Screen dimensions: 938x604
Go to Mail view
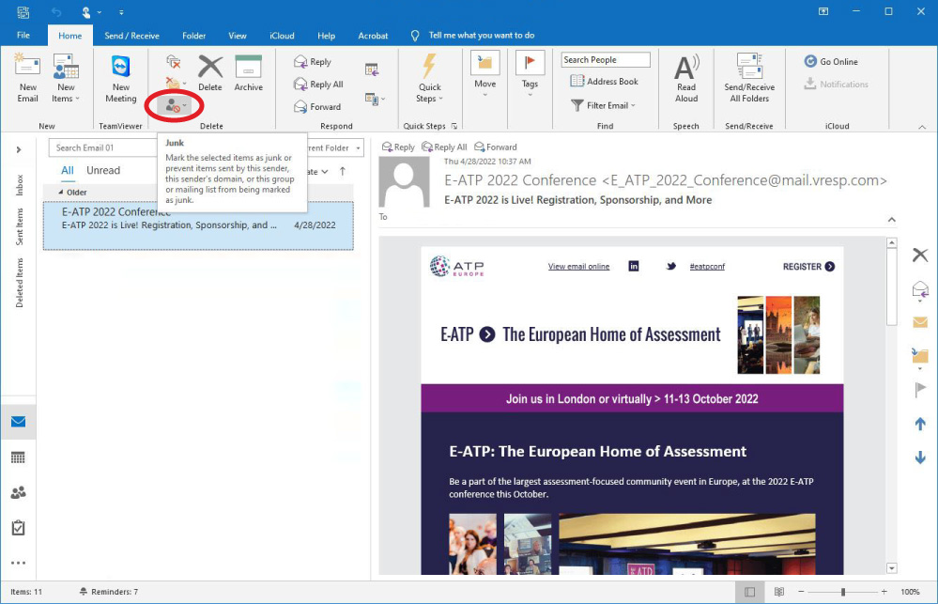click(x=18, y=422)
